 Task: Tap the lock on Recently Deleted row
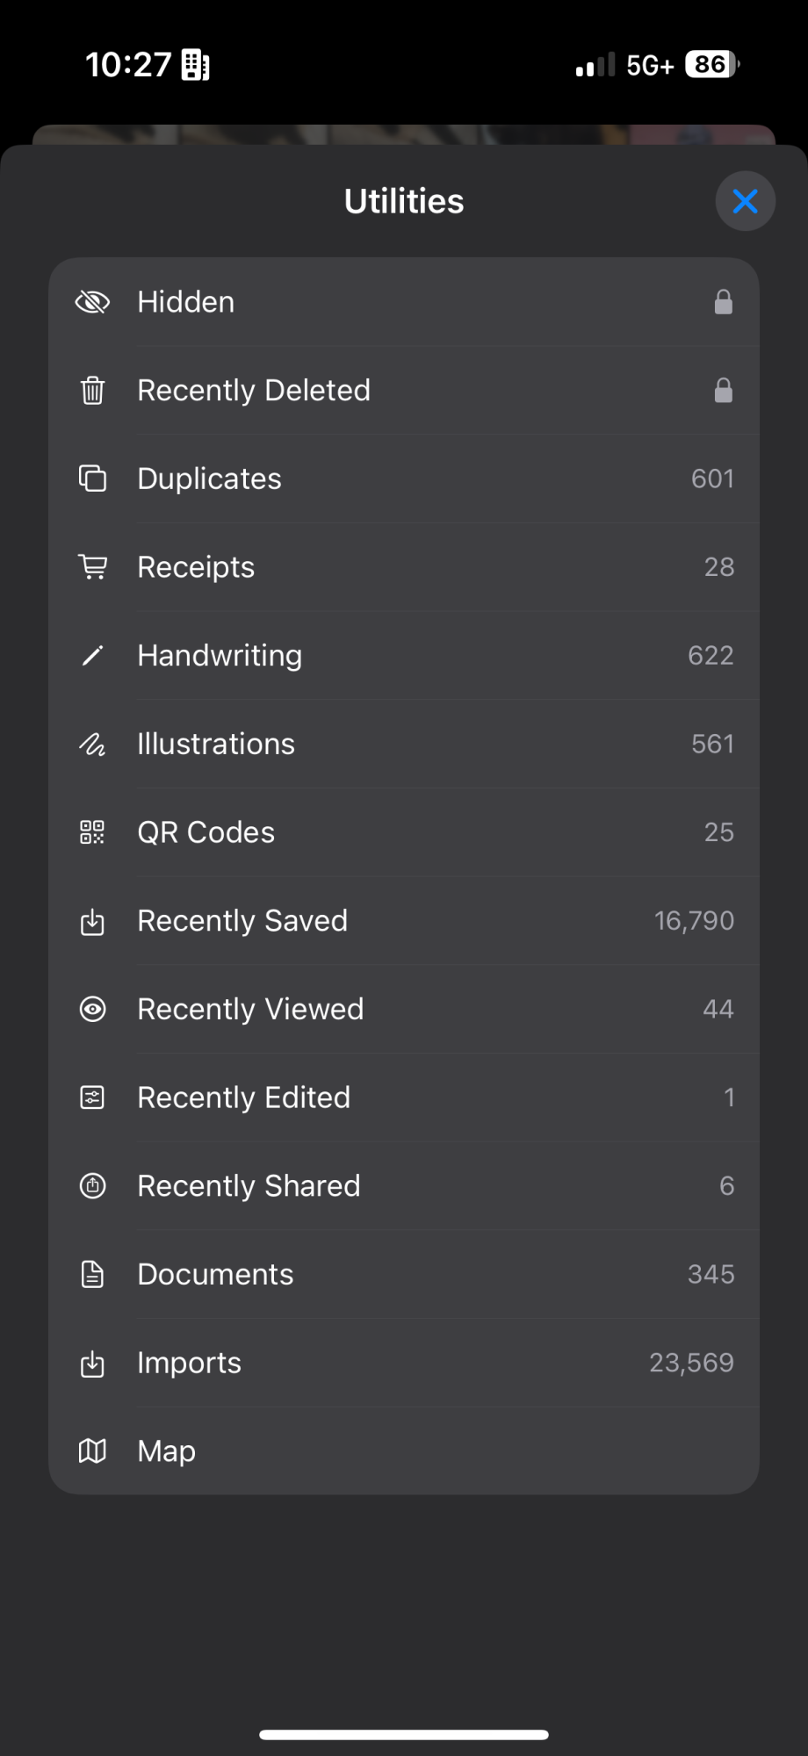point(724,390)
